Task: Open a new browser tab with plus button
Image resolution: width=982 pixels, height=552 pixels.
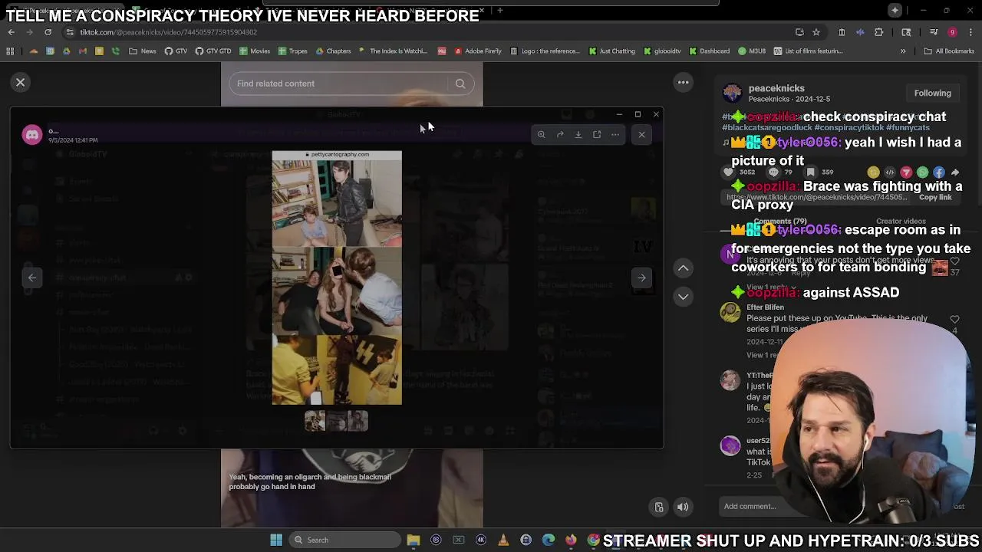Action: click(499, 11)
